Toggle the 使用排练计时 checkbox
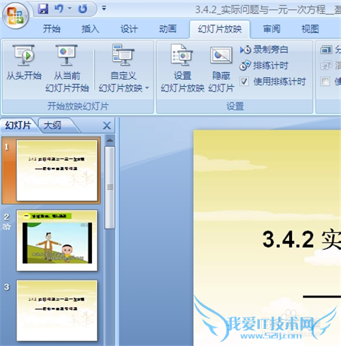The image size is (341, 346). (x=244, y=81)
